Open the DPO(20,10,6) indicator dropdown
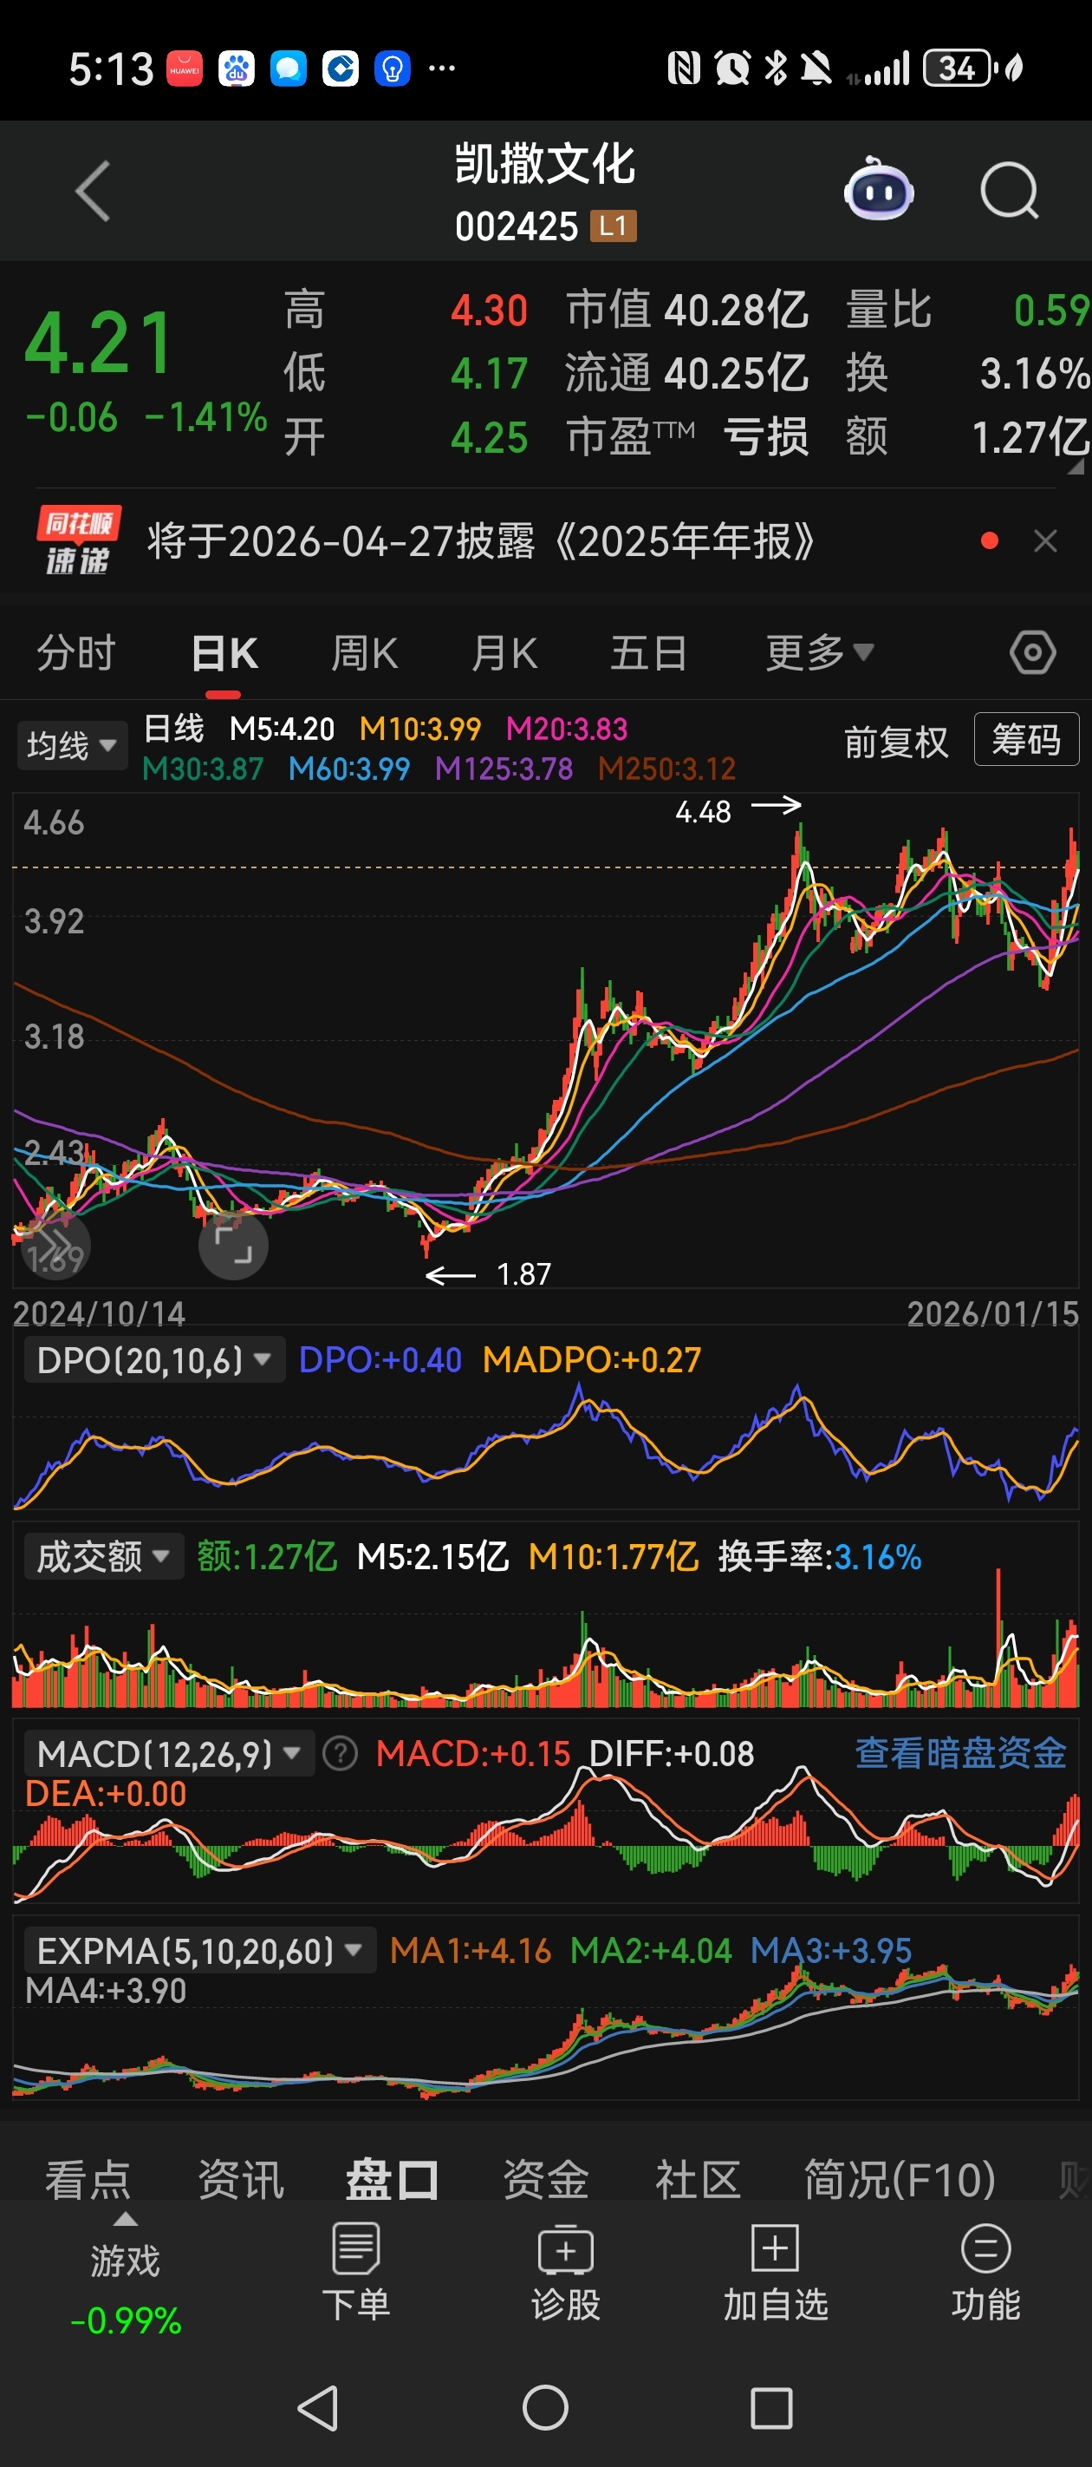 153,1360
